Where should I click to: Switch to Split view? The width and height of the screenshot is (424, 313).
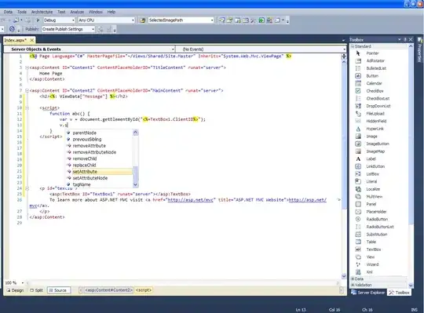36,290
